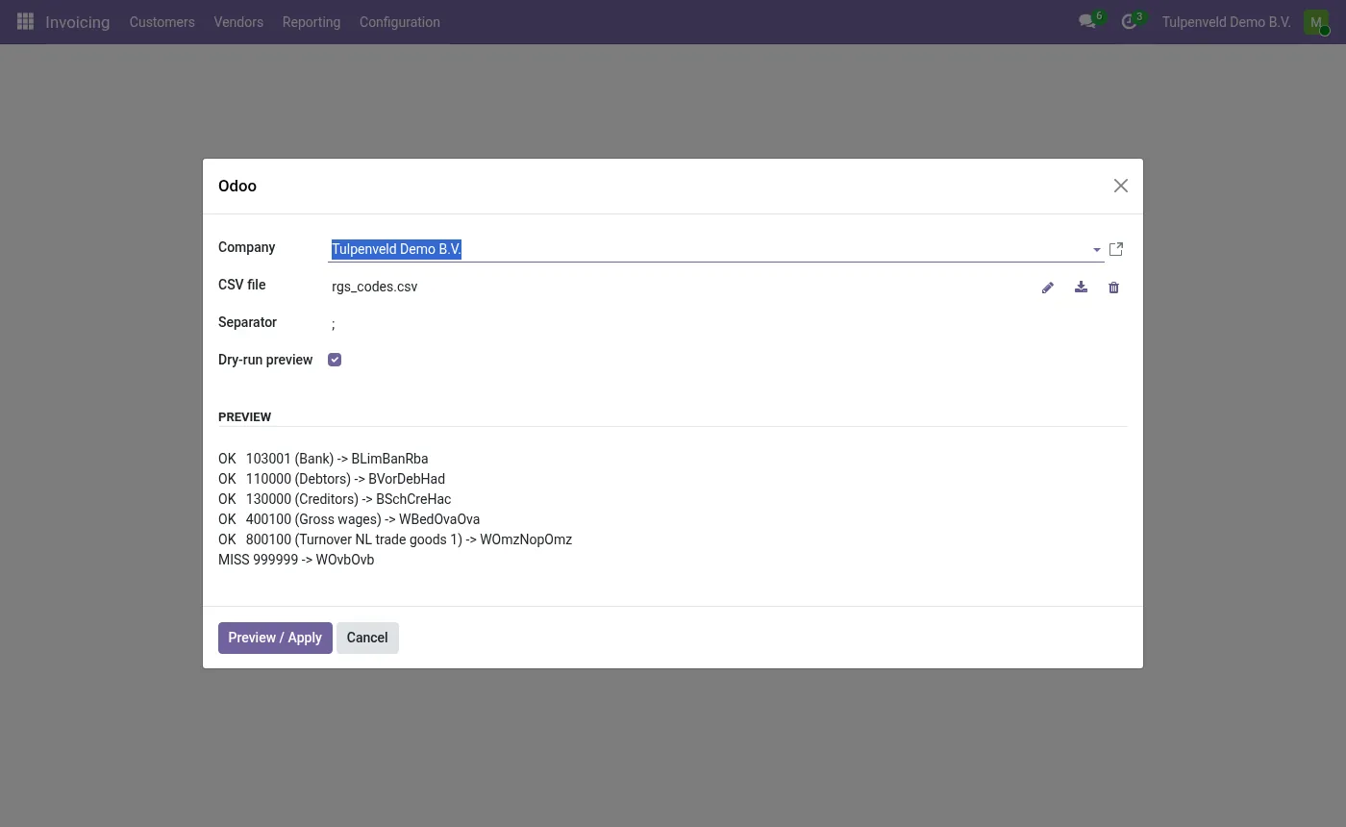The height and width of the screenshot is (827, 1346).
Task: Open the Company record via external link icon
Action: [1116, 249]
